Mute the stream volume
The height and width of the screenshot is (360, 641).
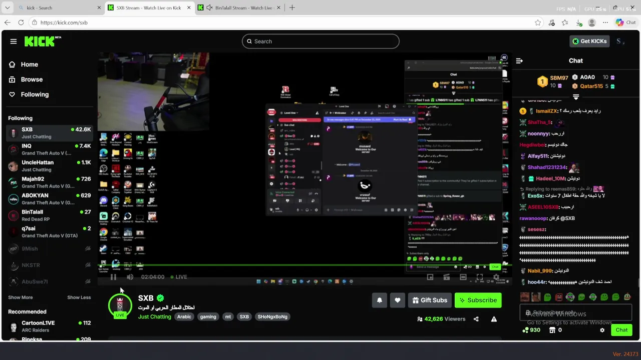(x=130, y=277)
